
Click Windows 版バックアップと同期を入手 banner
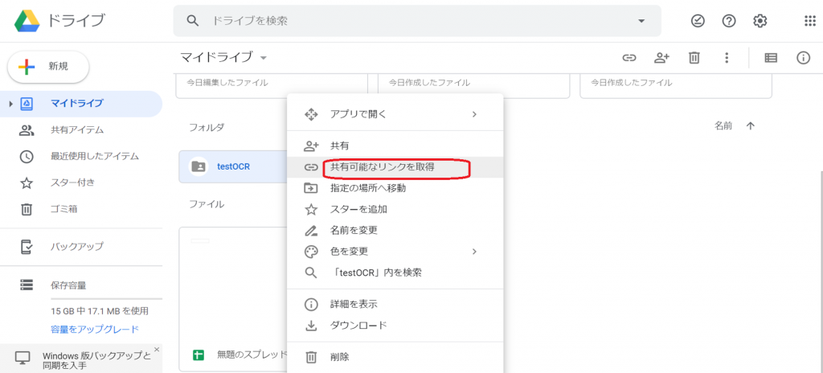pos(81,359)
